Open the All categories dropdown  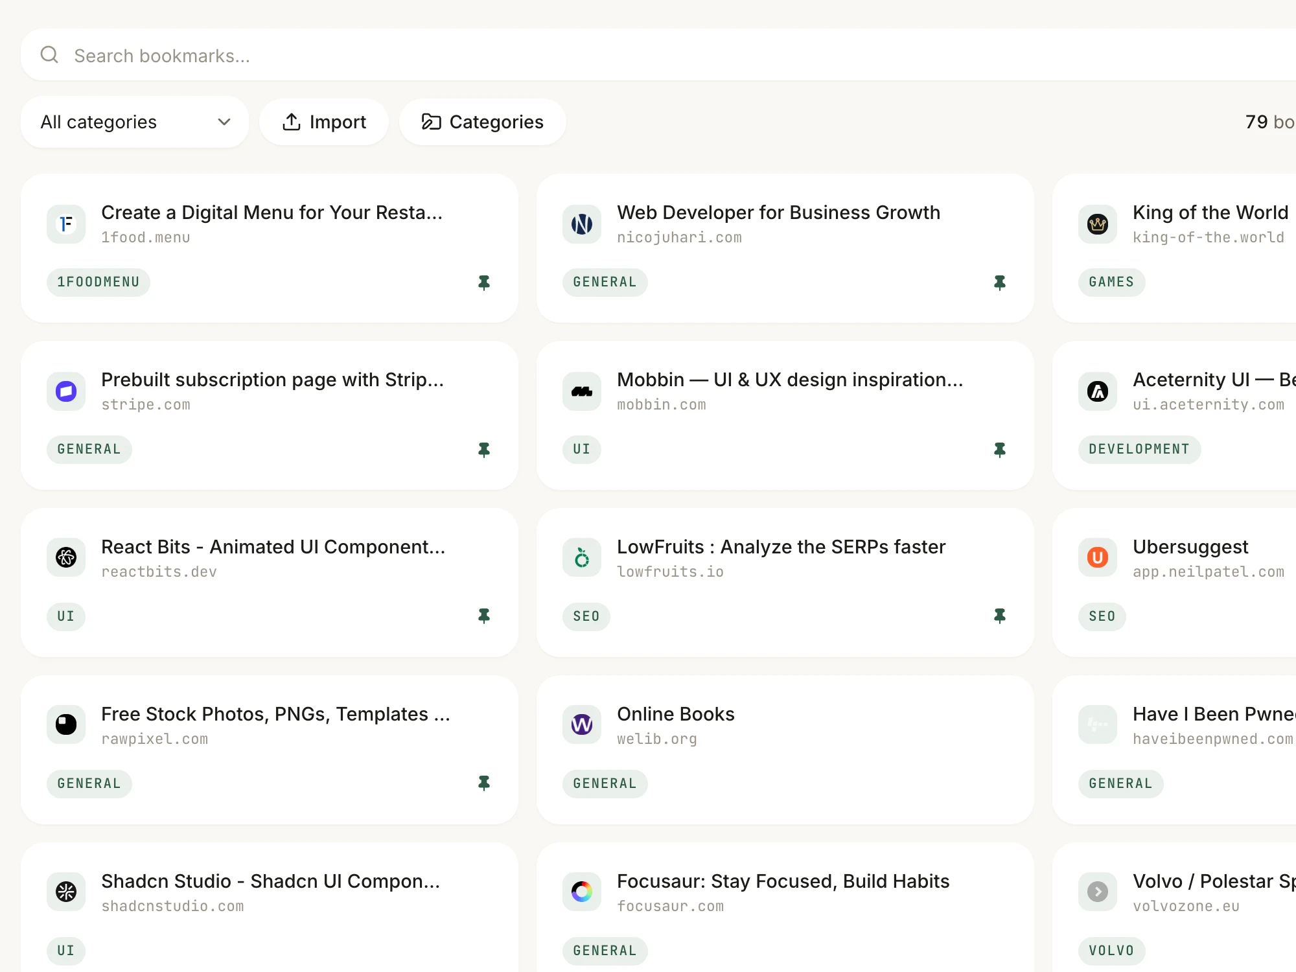point(135,122)
